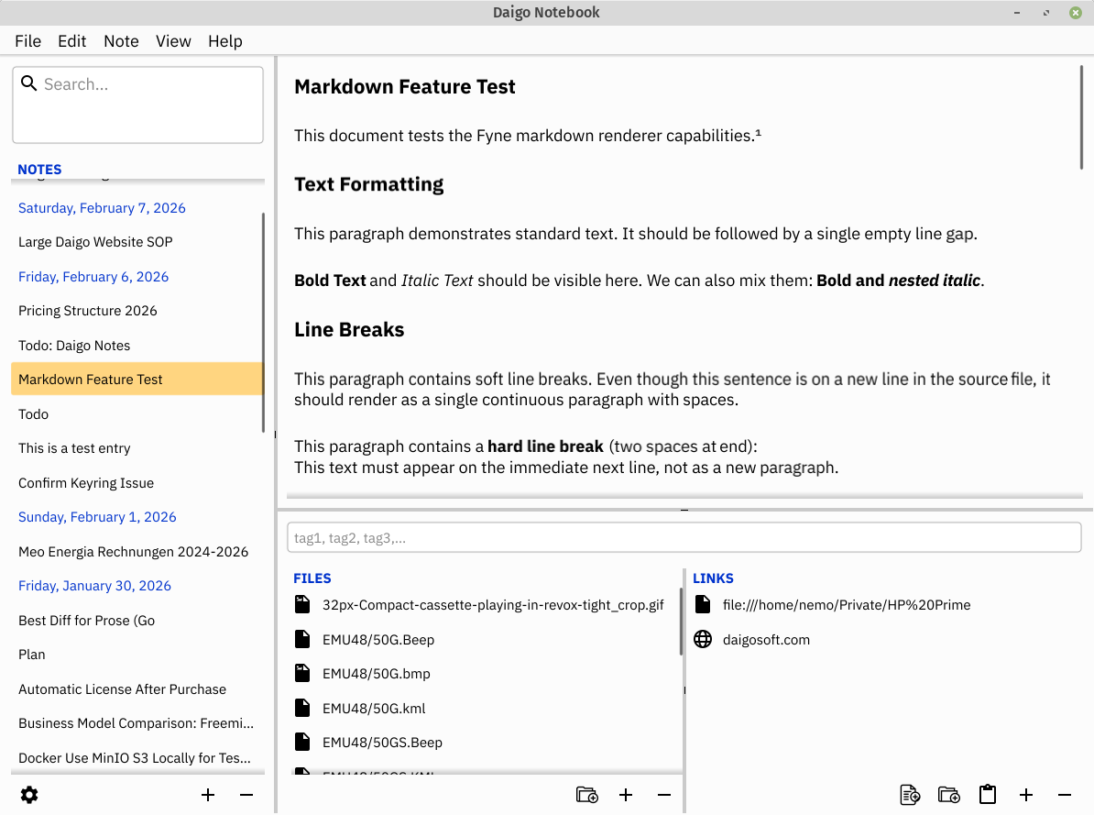This screenshot has width=1094, height=815.
Task: Click the tags input field
Action: (684, 538)
